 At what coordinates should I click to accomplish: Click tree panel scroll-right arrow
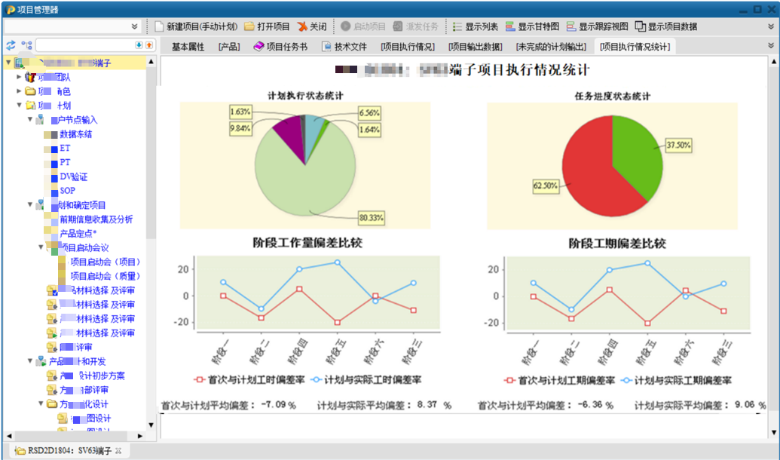click(140, 436)
